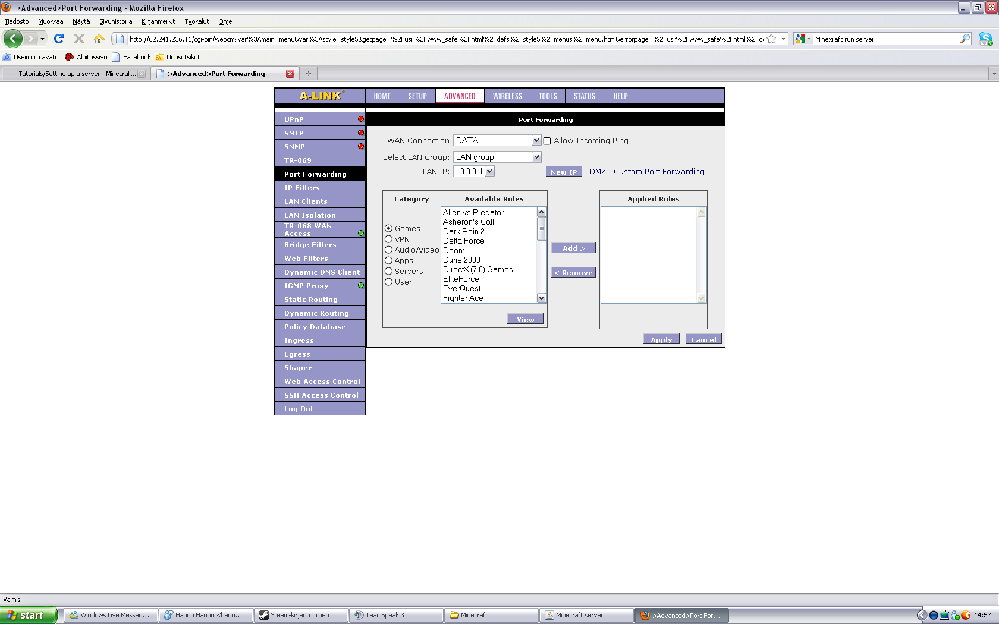Image resolution: width=999 pixels, height=624 pixels.
Task: Open Minecraft server taskbar window
Action: (x=586, y=615)
